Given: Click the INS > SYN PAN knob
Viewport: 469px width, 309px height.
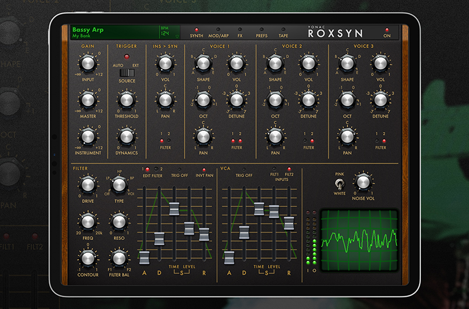Looking at the screenshot, I should 165,100.
